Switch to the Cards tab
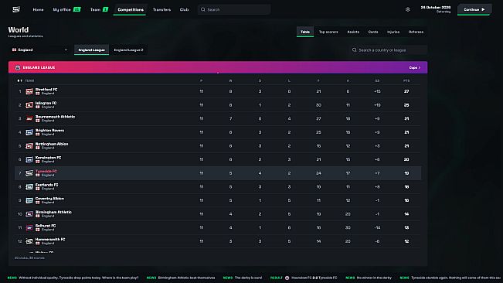 pos(373,32)
